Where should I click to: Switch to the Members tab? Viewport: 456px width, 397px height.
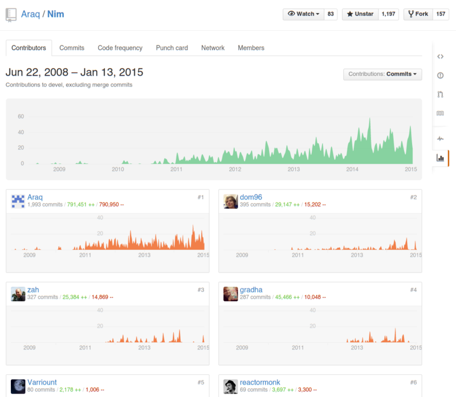point(251,48)
